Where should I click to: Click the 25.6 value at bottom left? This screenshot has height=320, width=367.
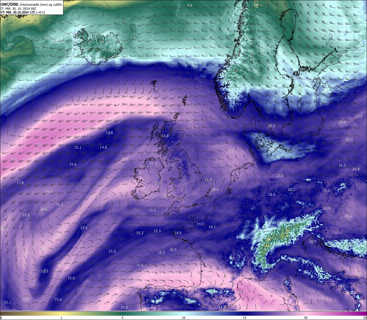click(x=26, y=300)
